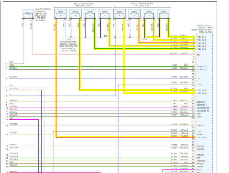
Task: Click the fuel injector 8 symbol
Action: click(61, 14)
